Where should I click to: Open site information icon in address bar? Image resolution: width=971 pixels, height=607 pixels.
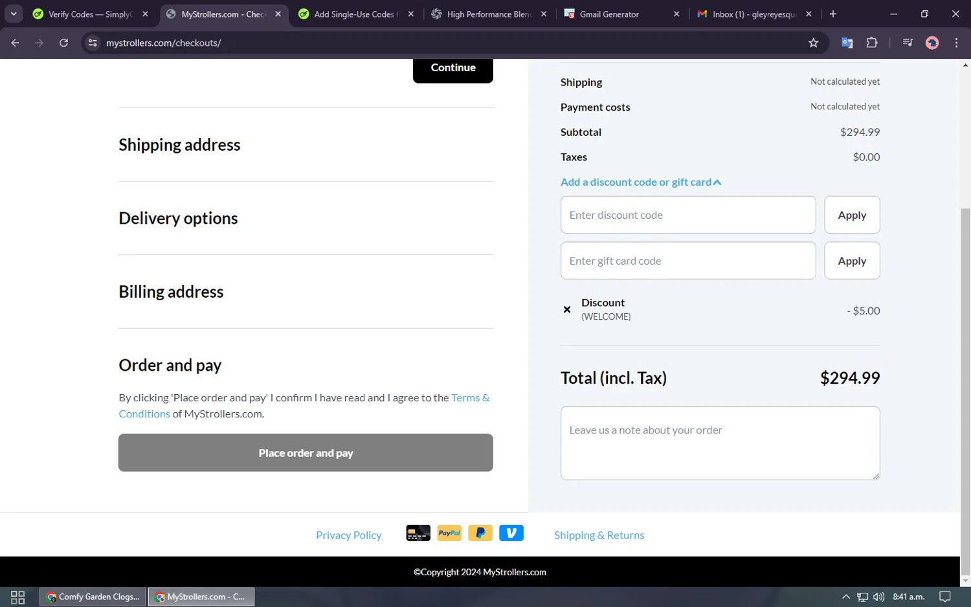pos(93,43)
